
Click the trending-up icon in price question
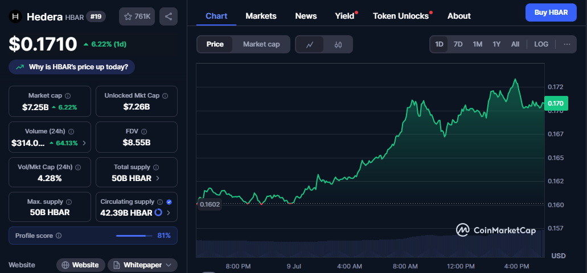point(20,67)
